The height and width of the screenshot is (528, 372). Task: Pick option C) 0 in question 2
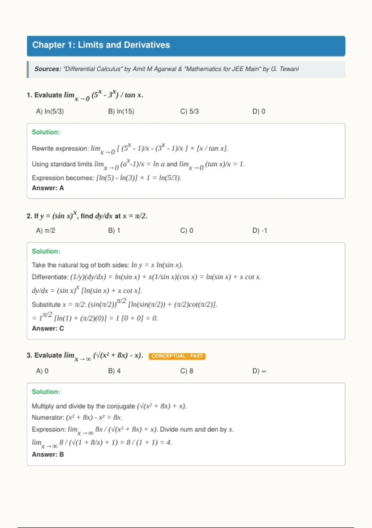pyautogui.click(x=187, y=231)
